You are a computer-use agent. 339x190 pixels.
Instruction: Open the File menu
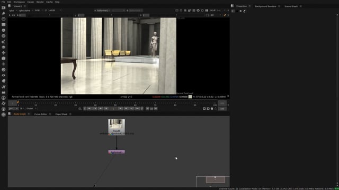(x=3, y=2)
